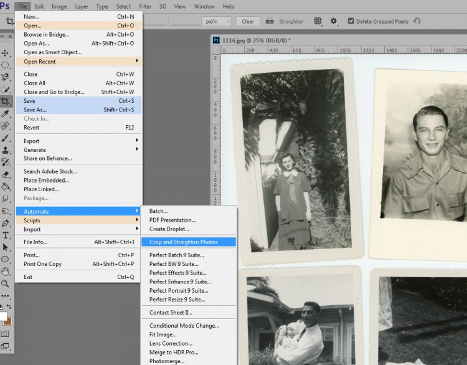Screen dimensions: 467x365
Task: Open the px/in units dropdown
Action: [x=217, y=21]
